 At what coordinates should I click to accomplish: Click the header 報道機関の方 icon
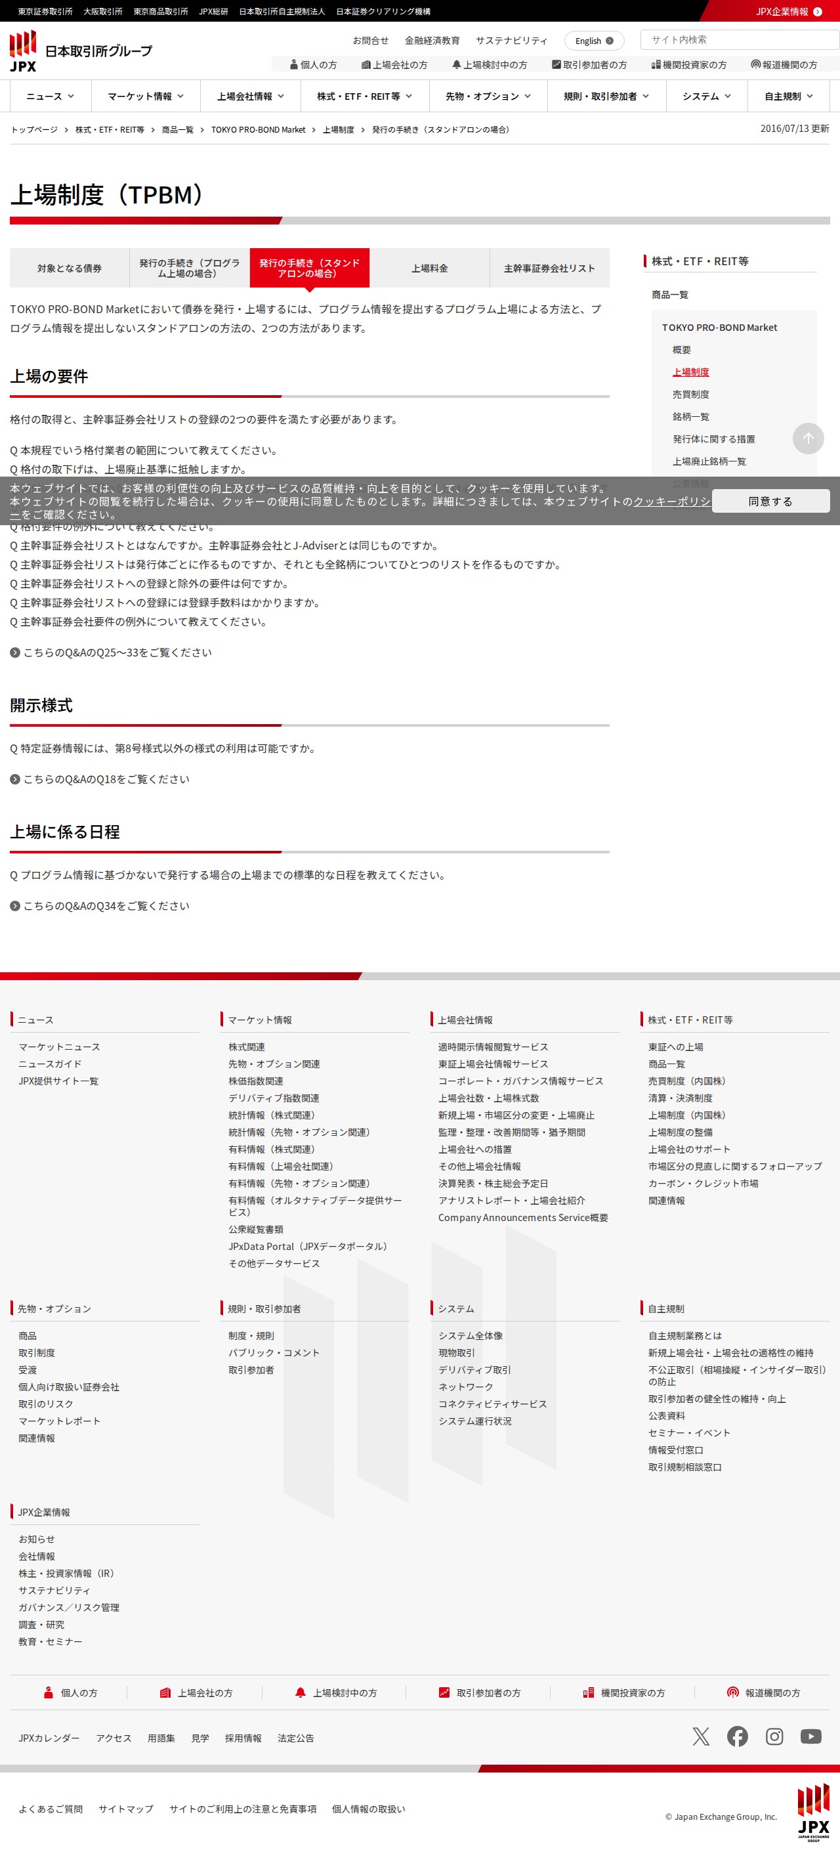coord(755,64)
